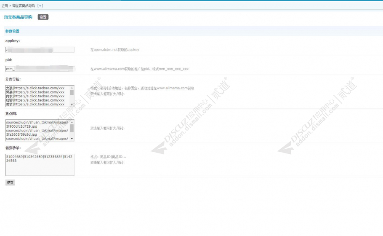
Task: Click the 5f900dfc2d729.jpg line in 焦点图
Action: [x=22, y=126]
